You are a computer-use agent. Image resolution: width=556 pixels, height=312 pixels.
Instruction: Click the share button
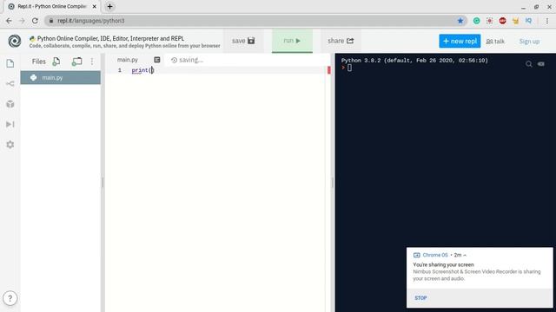(x=341, y=41)
